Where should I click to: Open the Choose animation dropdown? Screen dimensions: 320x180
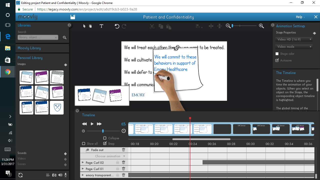110,156
